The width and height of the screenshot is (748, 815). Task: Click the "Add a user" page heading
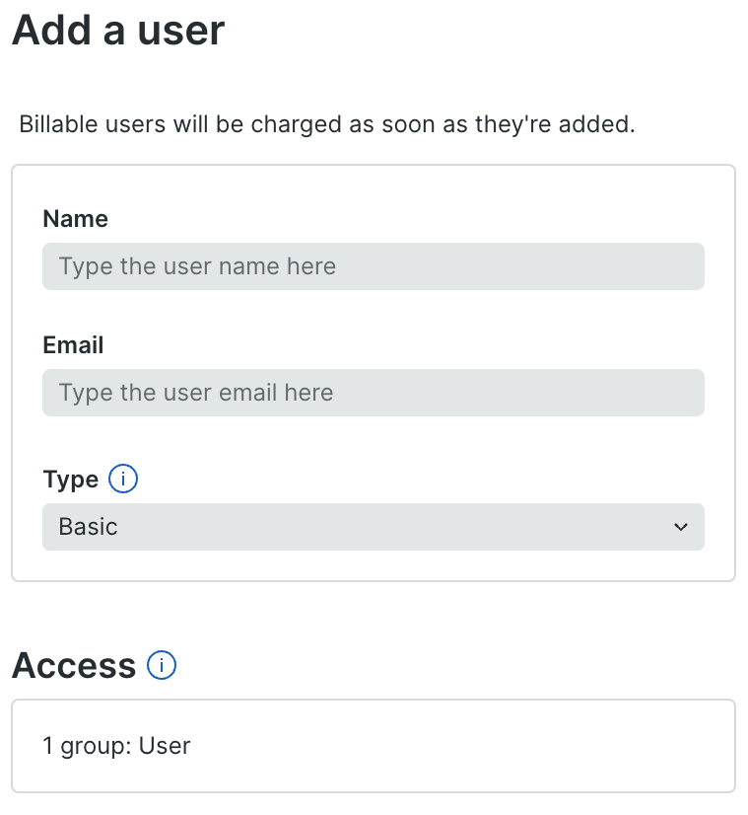point(118,31)
